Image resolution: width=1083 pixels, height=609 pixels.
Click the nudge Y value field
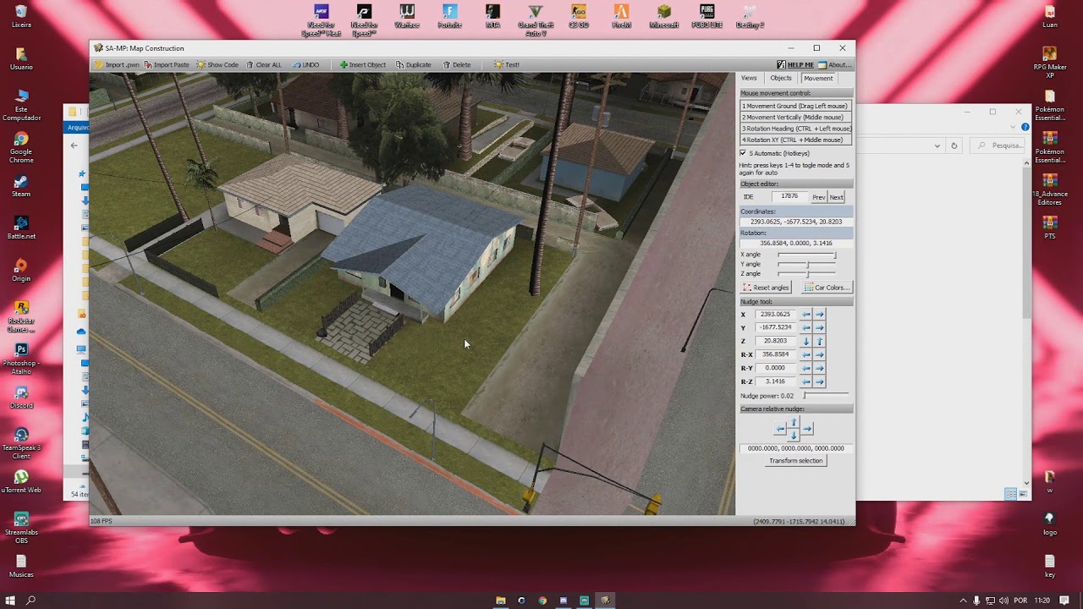776,327
